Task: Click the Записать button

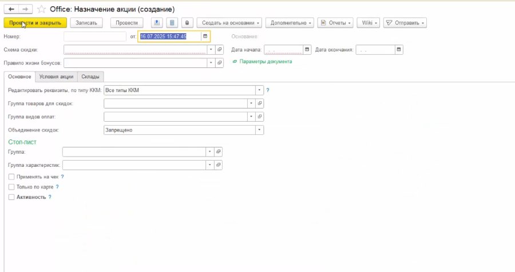Action: [86, 23]
